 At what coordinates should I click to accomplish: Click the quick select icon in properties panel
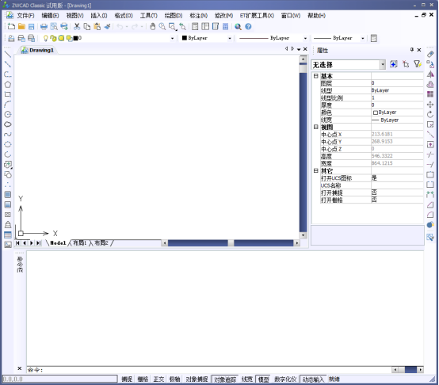417,64
